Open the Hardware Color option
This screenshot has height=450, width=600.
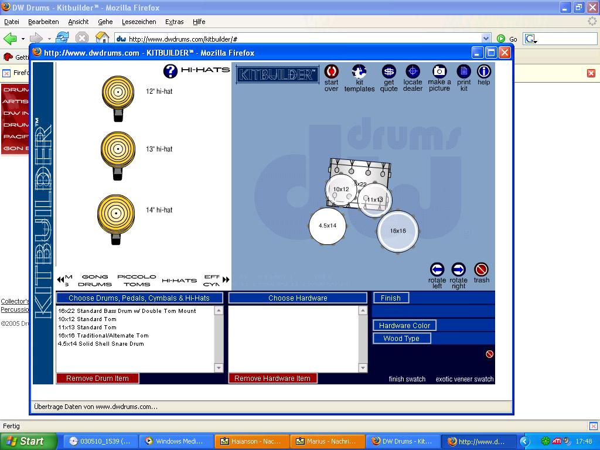pos(404,326)
